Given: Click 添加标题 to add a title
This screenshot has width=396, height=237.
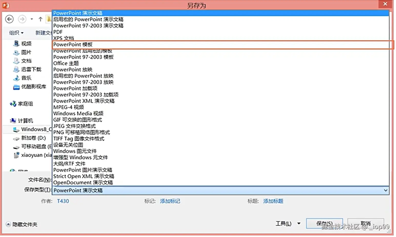Looking at the screenshot, I should tap(273, 201).
